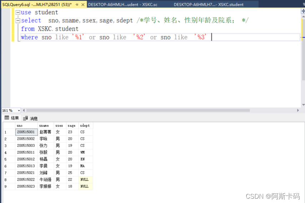Select row header 5 in results grid
This screenshot has height=203, width=305.
[9, 160]
